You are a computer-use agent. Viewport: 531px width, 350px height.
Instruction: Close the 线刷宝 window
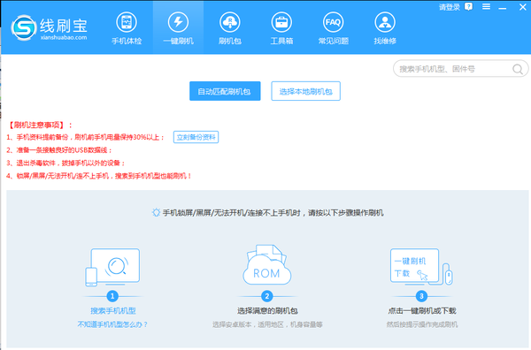(x=523, y=7)
